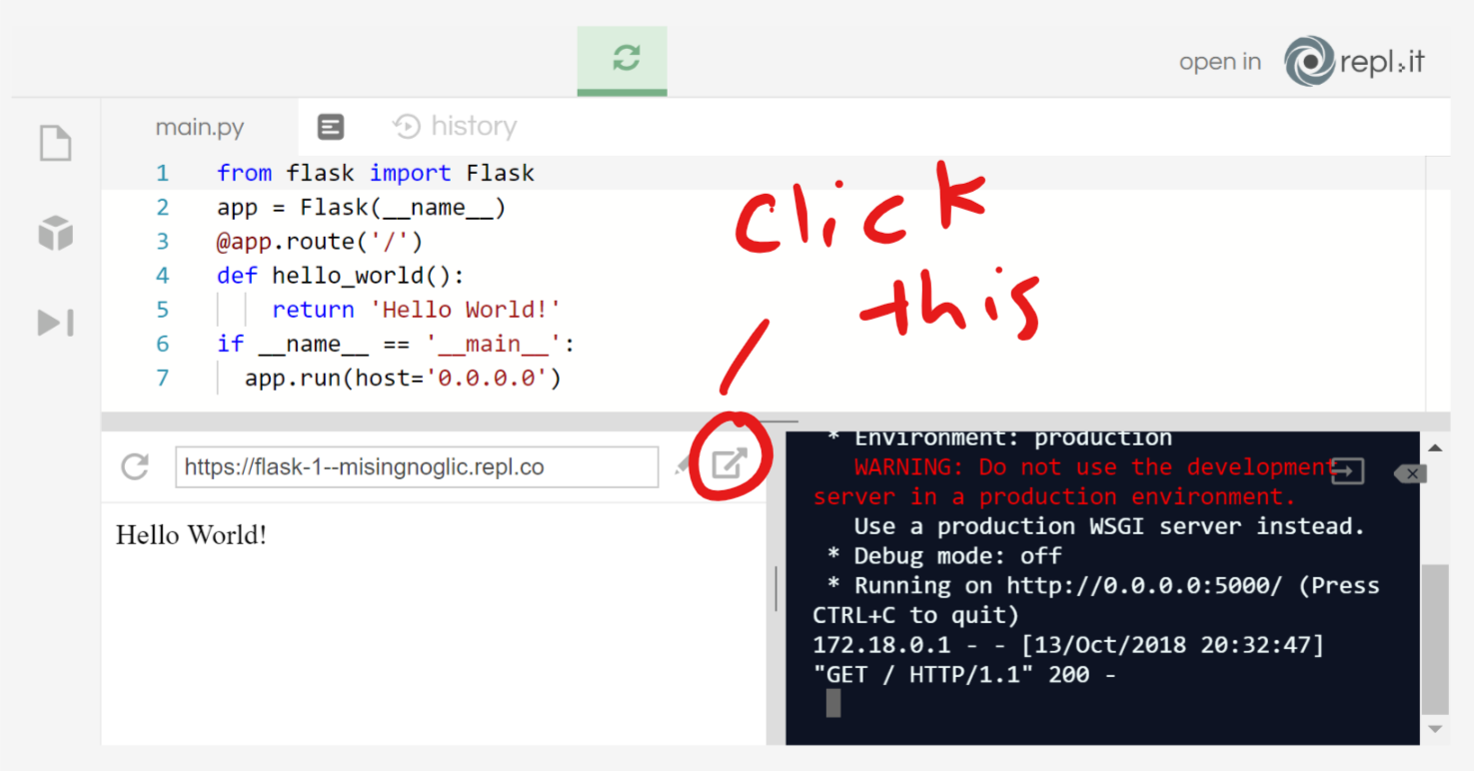Click the console pop-out arrow icon
Screen dimensions: 1474x771
coord(1347,469)
